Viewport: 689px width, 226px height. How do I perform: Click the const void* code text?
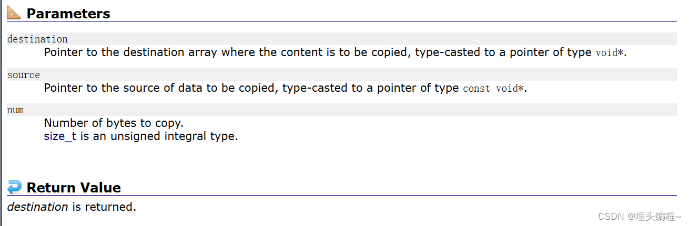[493, 89]
